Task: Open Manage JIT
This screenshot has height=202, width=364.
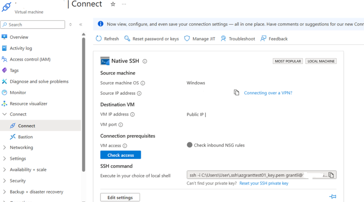Action: (200, 39)
